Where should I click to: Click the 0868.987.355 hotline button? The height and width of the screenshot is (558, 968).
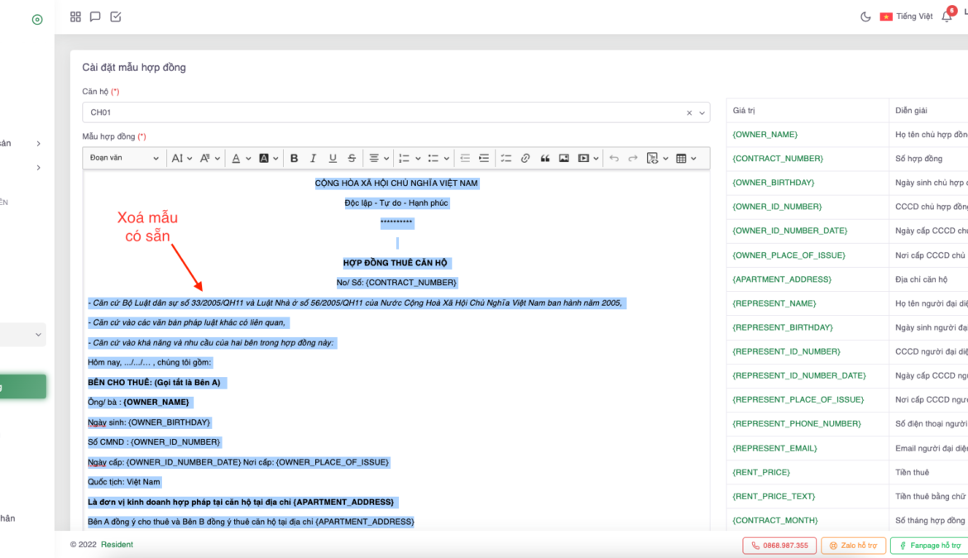tap(779, 546)
